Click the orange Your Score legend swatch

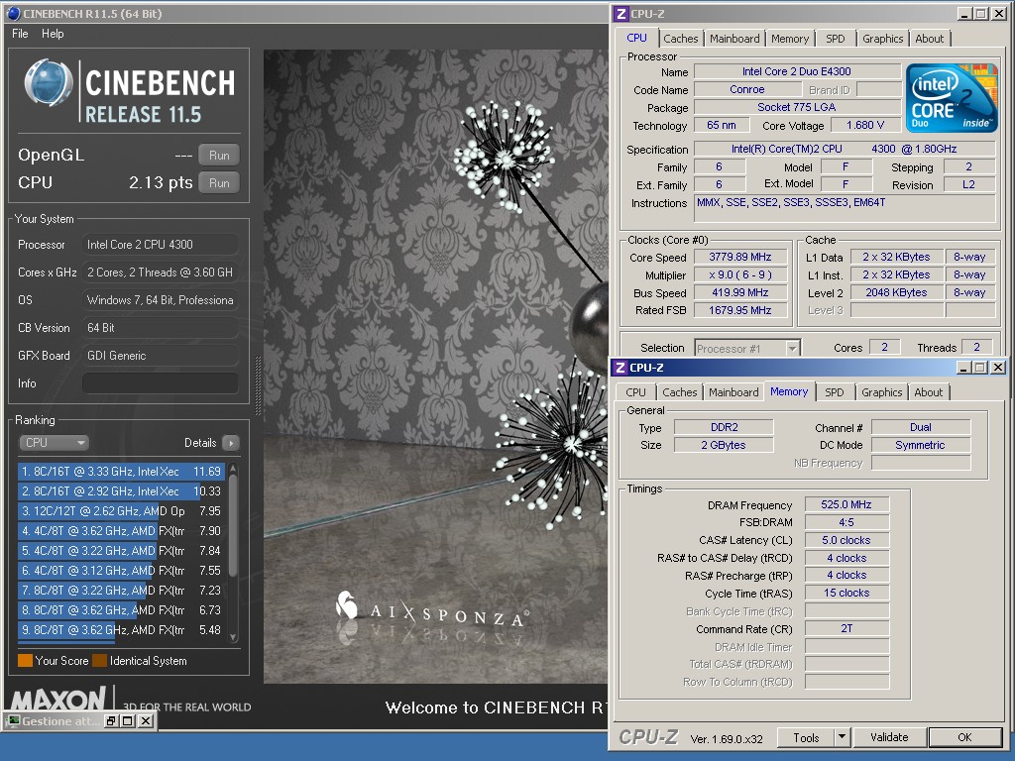(25, 661)
